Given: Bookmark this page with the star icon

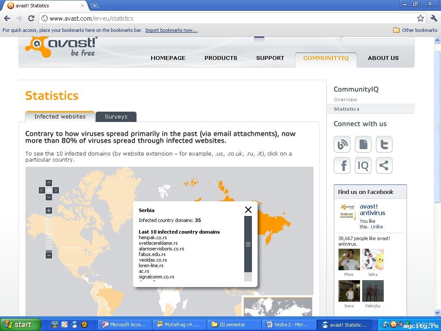Looking at the screenshot, I should [x=420, y=19].
